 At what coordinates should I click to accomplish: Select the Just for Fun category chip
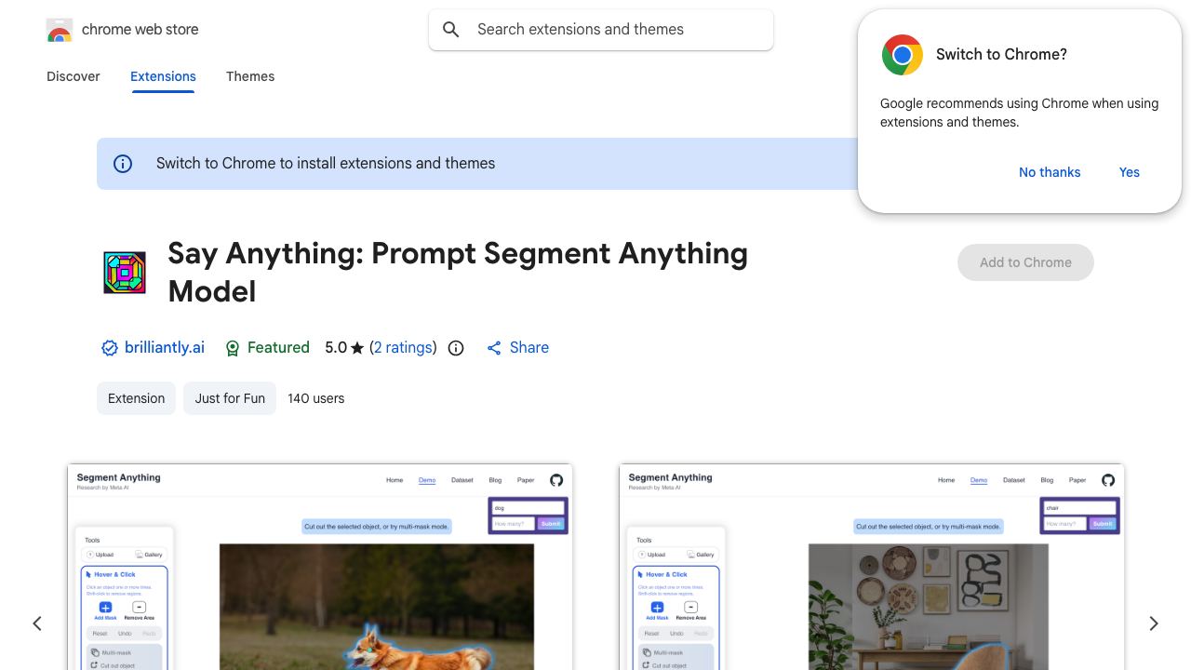coord(230,398)
